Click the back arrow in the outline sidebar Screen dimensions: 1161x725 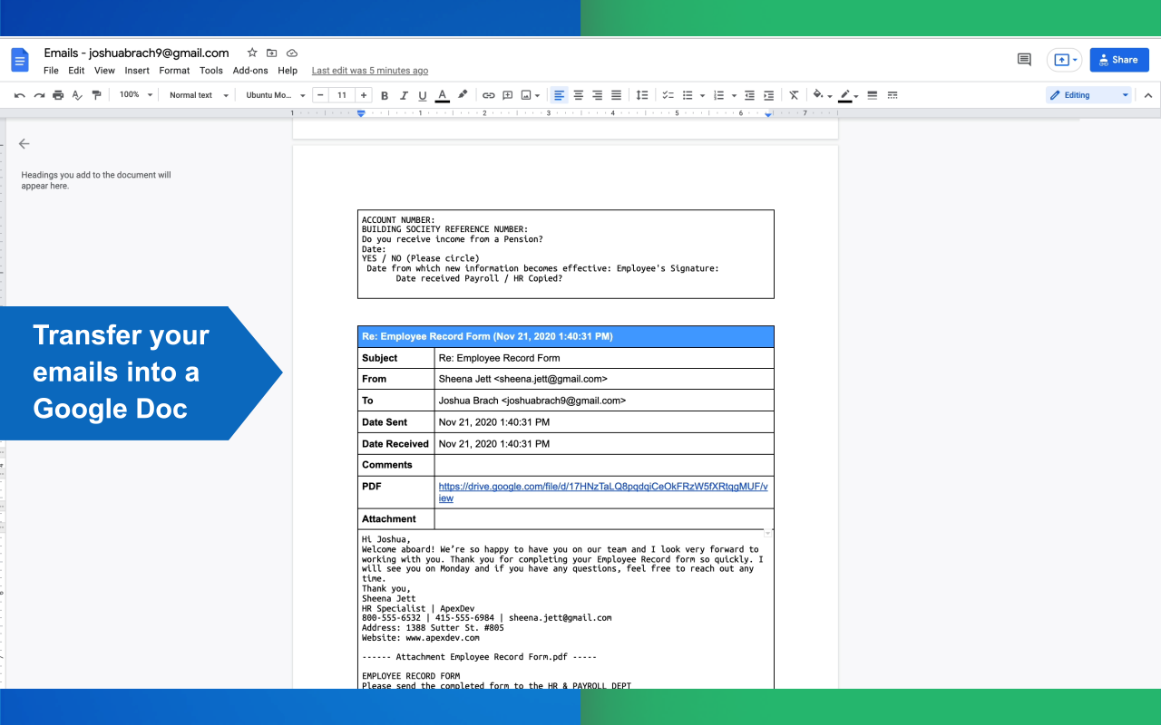(x=24, y=143)
